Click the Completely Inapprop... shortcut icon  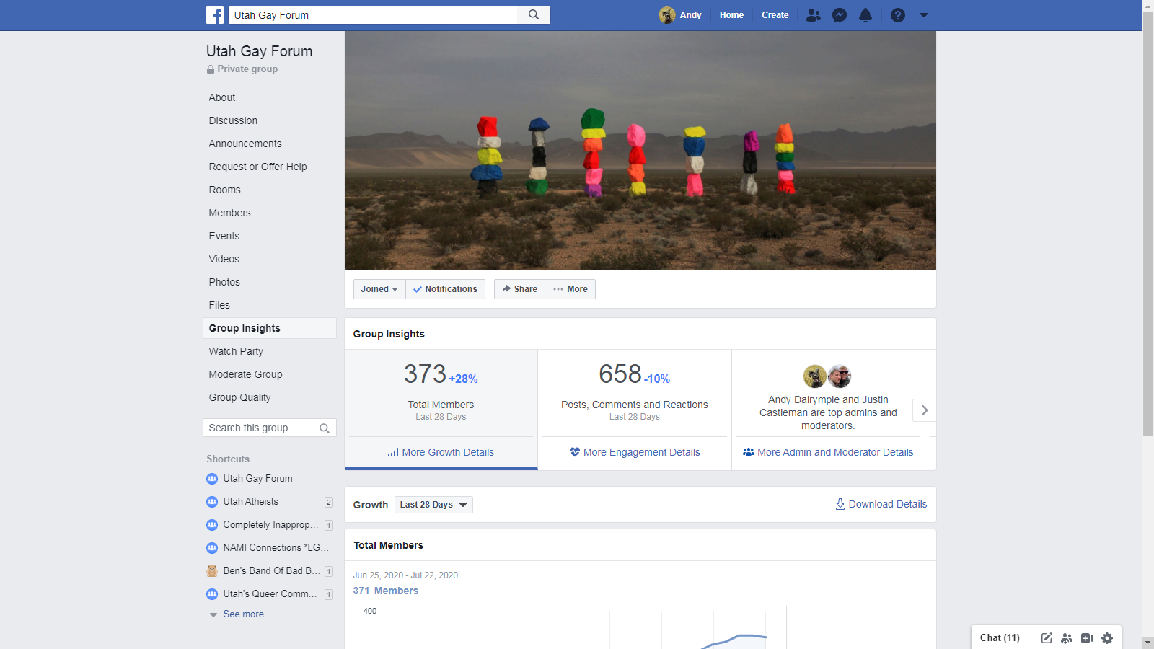(x=212, y=525)
